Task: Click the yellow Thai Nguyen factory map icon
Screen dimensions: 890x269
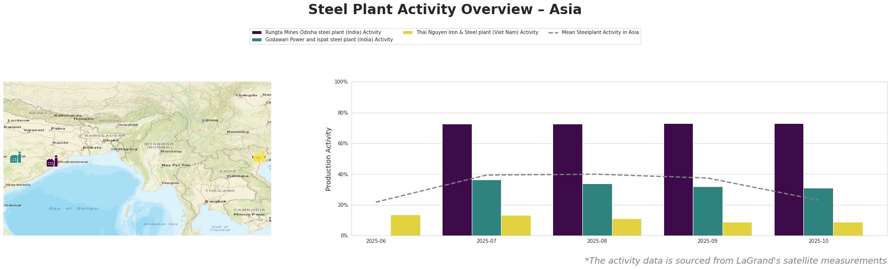Action: click(x=260, y=157)
